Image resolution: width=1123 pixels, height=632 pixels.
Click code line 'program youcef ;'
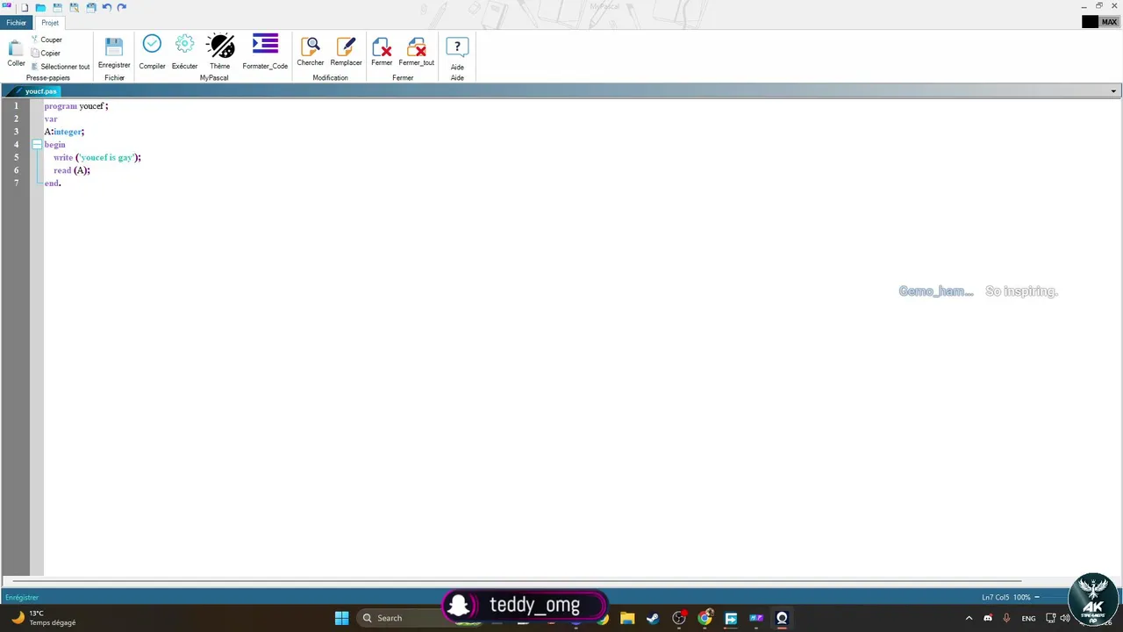[x=76, y=105]
